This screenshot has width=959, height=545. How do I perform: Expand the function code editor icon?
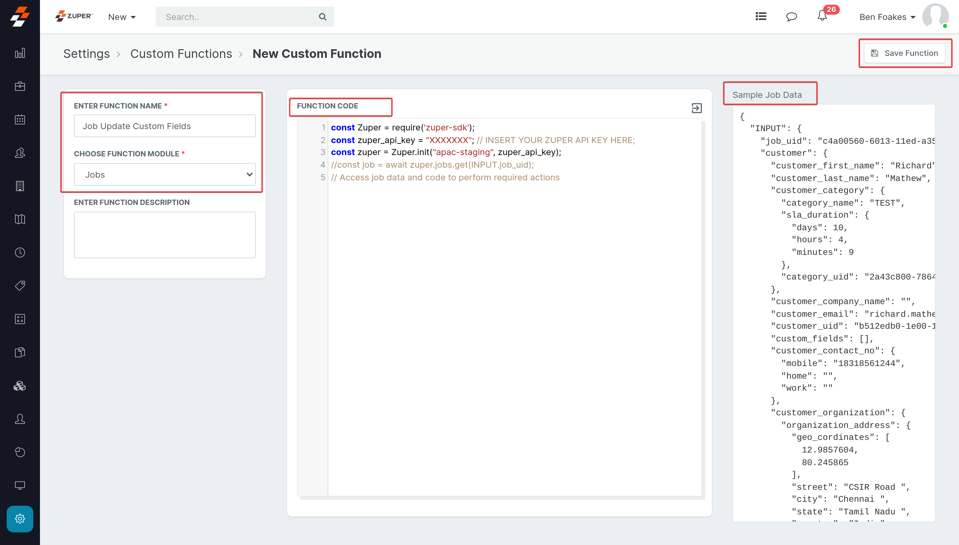click(696, 108)
